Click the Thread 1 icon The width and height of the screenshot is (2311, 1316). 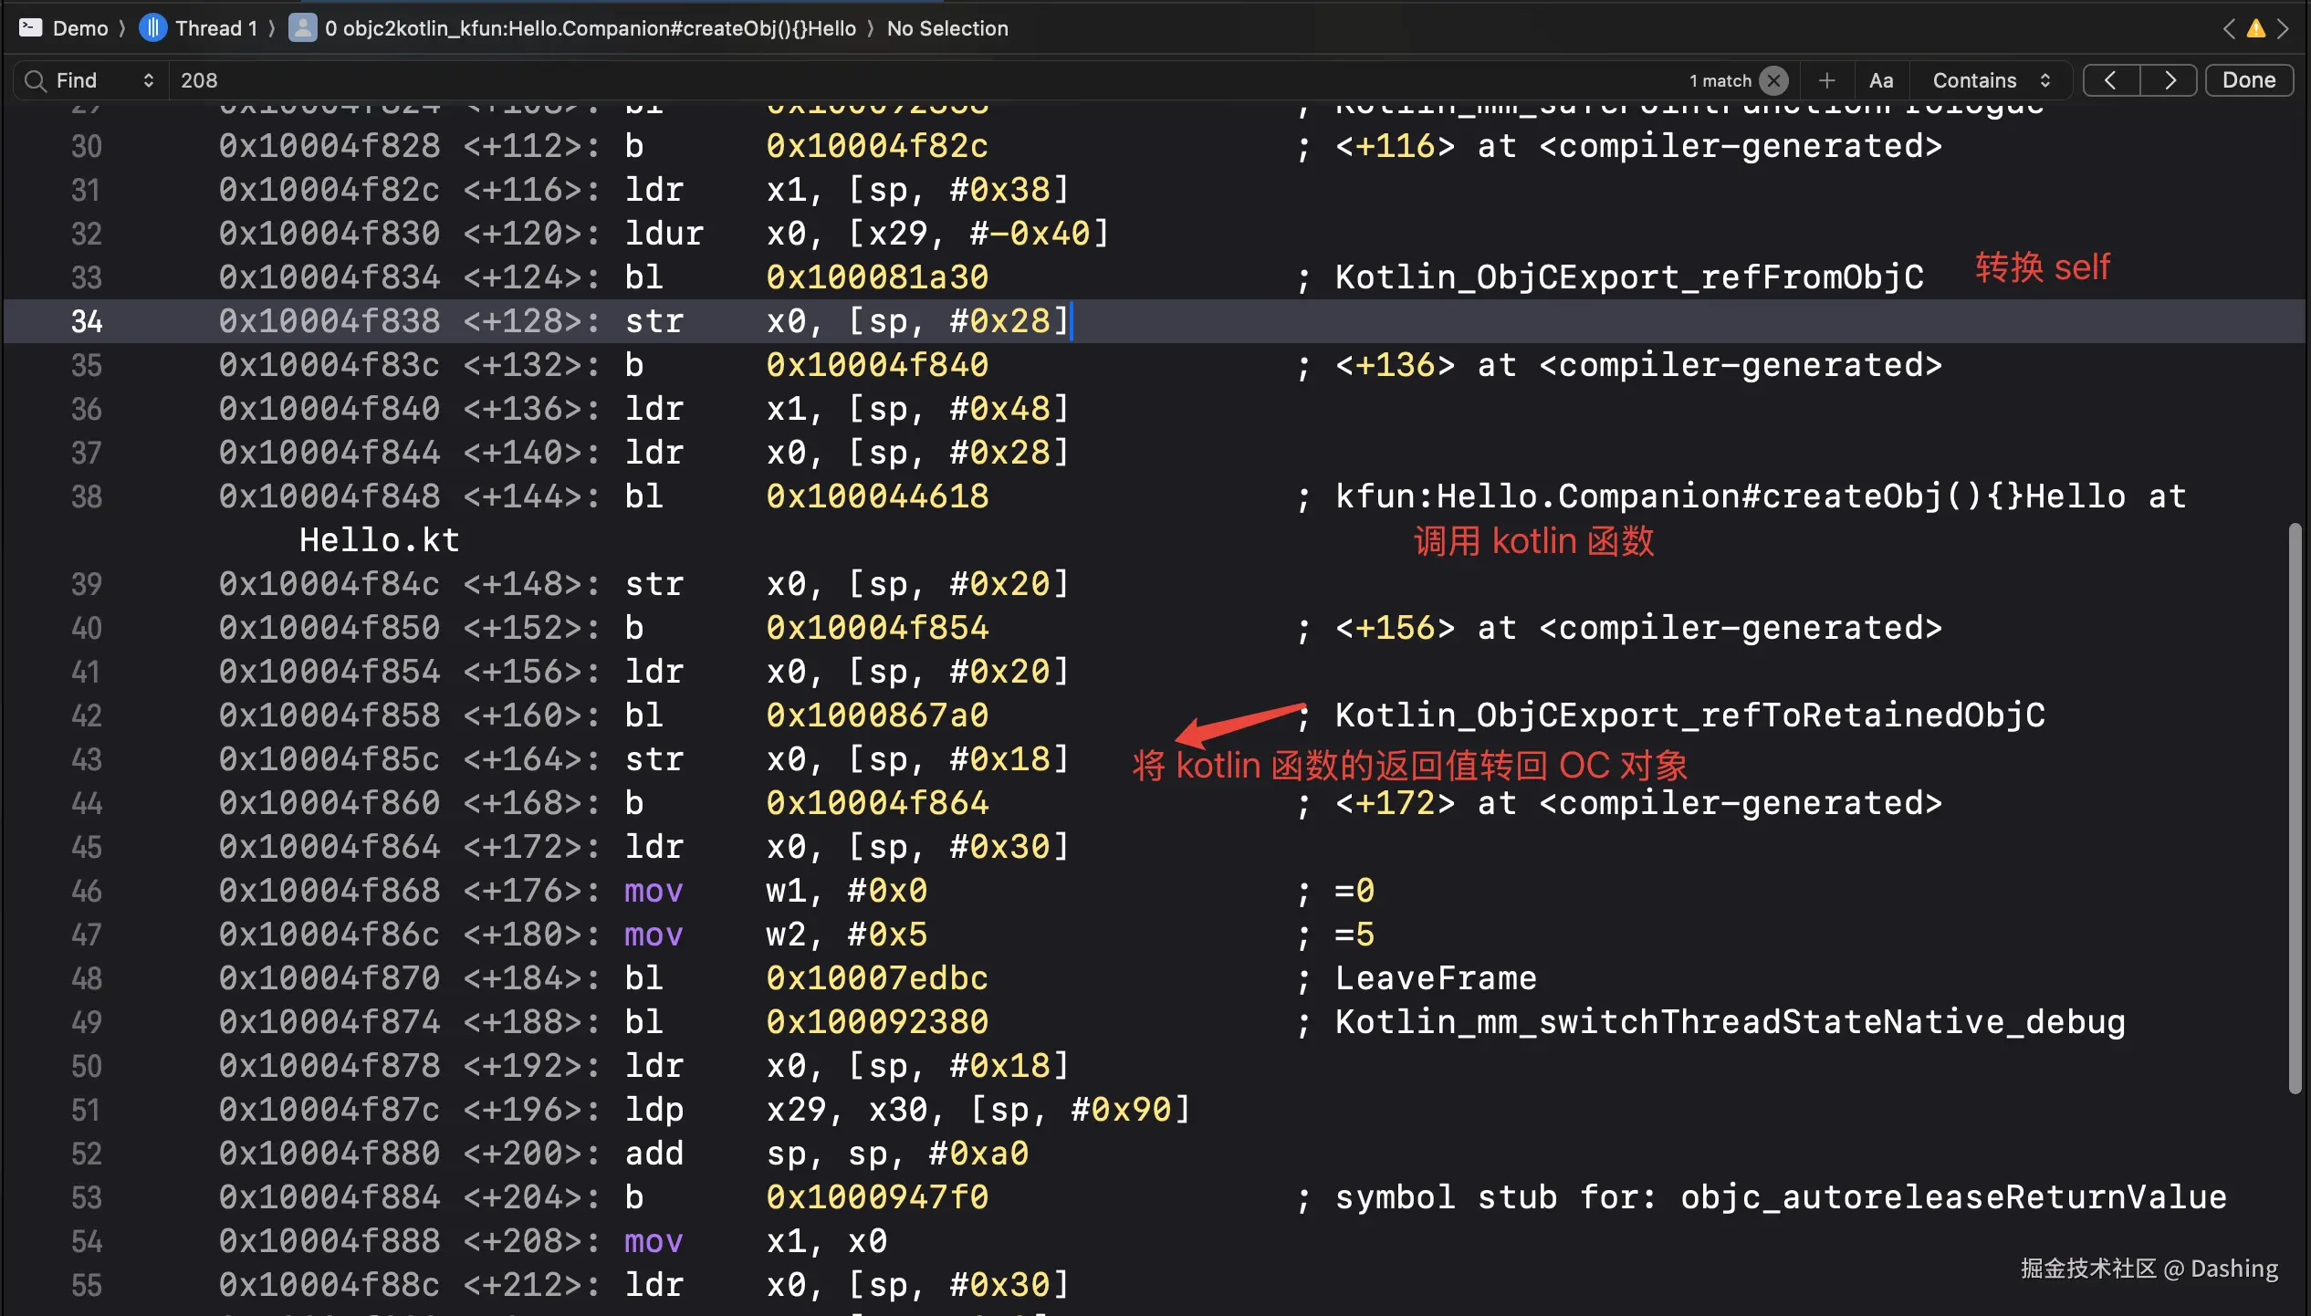point(152,27)
